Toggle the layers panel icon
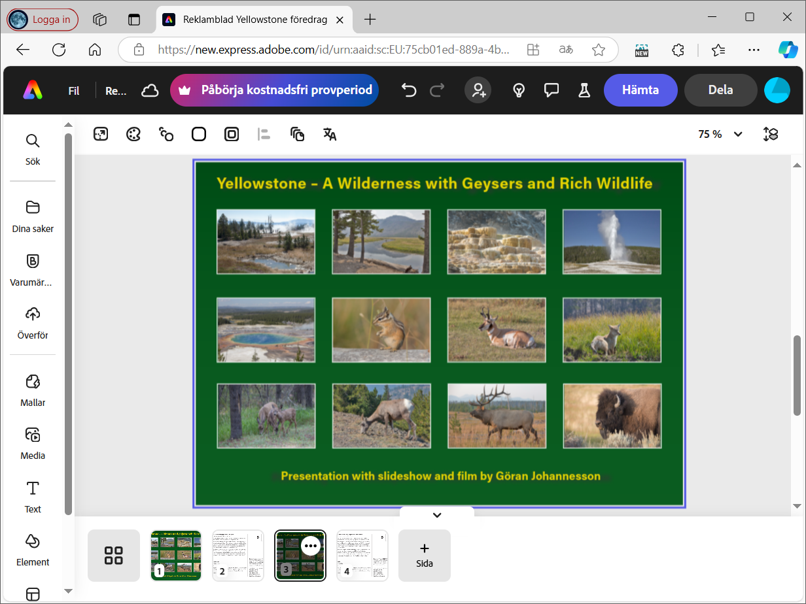The width and height of the screenshot is (806, 604). point(771,135)
